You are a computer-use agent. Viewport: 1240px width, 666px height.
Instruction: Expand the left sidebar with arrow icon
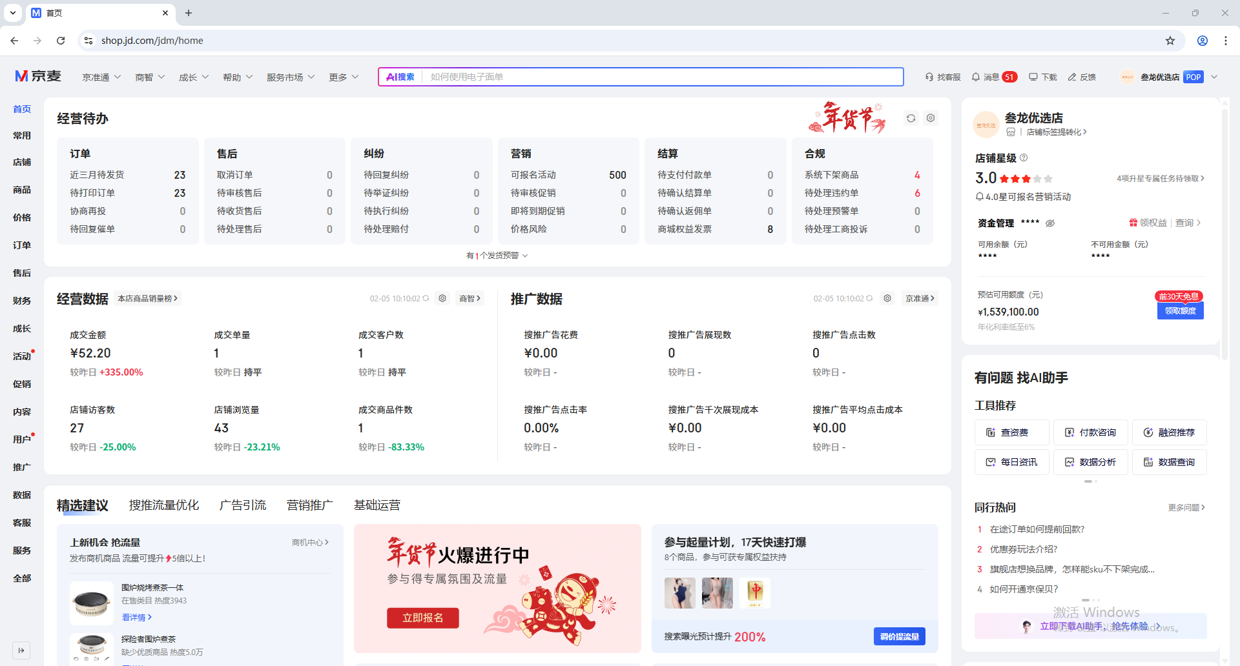21,650
